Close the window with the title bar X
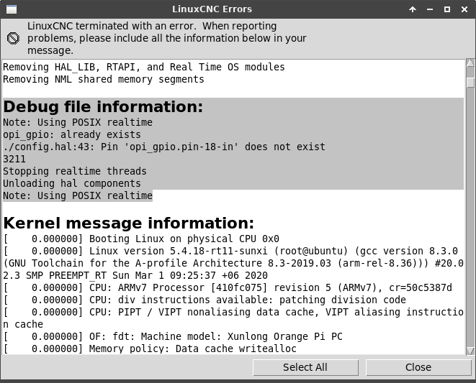 (464, 9)
